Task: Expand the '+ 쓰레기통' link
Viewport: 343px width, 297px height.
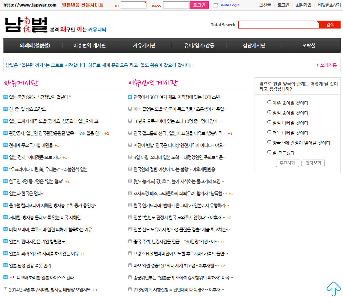Action: click(326, 65)
